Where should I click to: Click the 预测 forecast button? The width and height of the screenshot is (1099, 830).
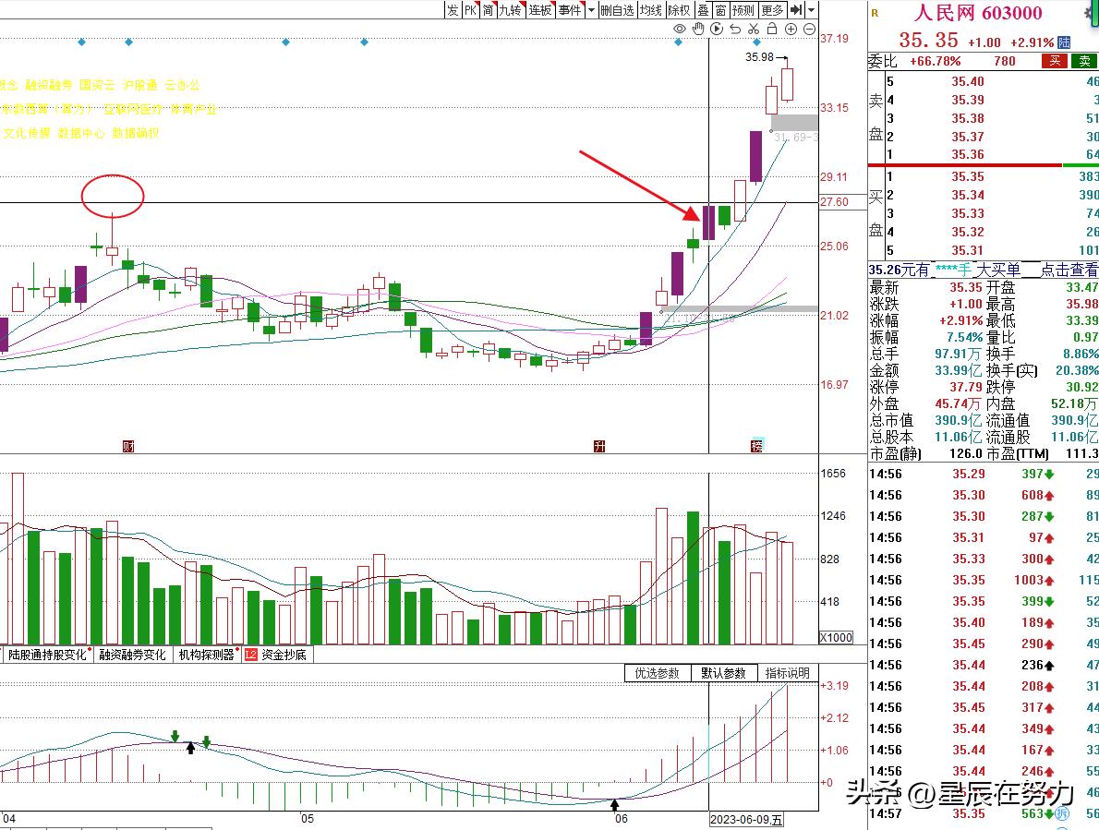743,10
